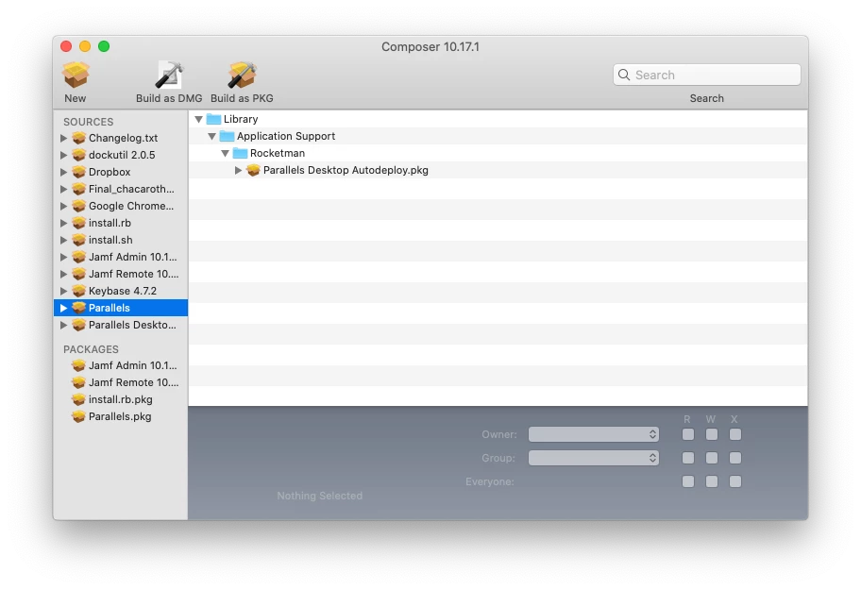Click the Rocketman folder icon
Image resolution: width=861 pixels, height=590 pixels.
point(240,153)
